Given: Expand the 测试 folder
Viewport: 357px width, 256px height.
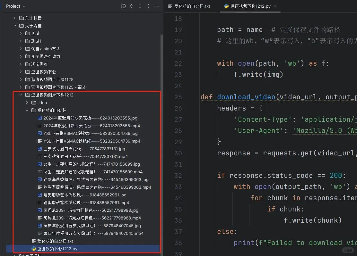Looking at the screenshot, I should coord(21,33).
